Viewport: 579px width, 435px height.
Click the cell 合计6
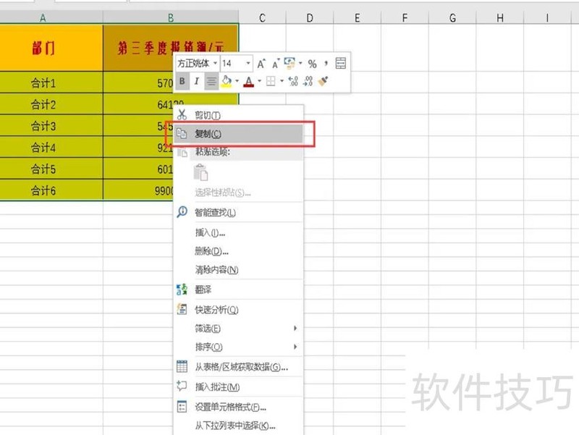coord(51,190)
